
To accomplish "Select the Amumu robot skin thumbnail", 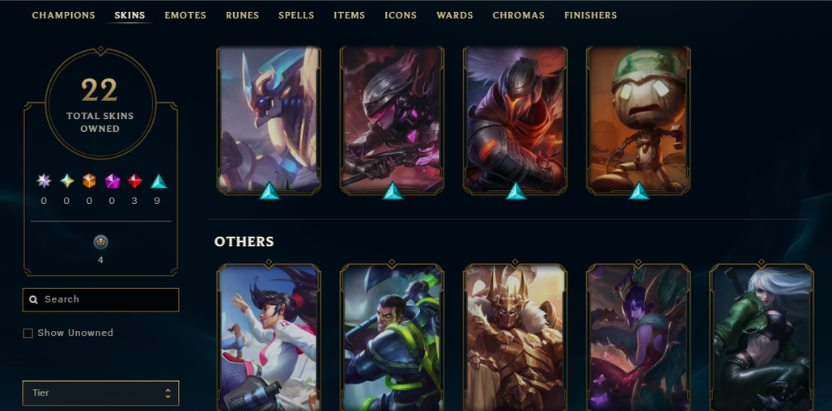I will pyautogui.click(x=639, y=120).
